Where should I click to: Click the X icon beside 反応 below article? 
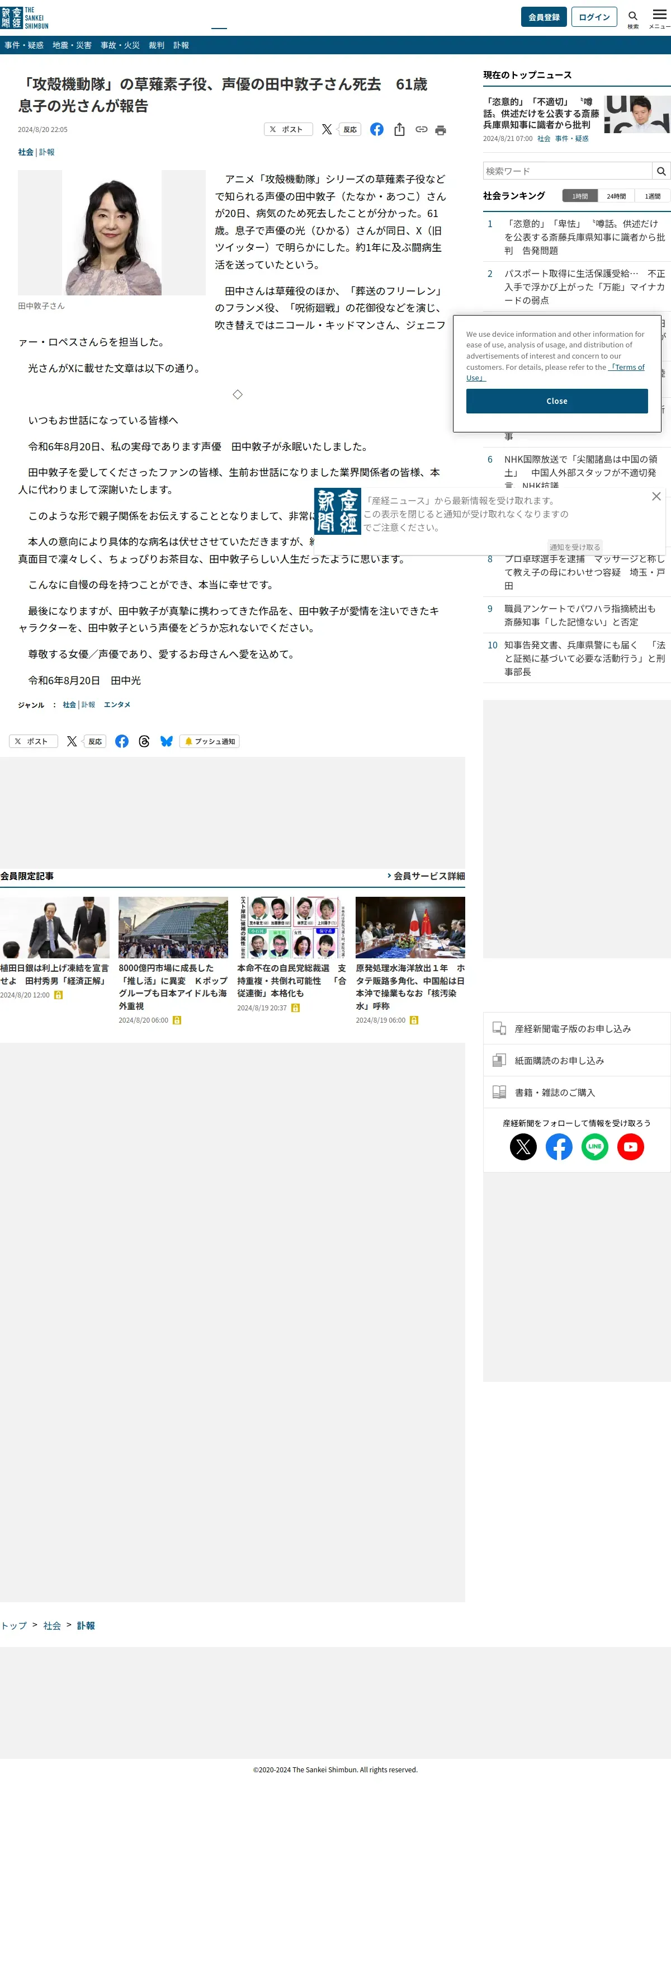72,741
